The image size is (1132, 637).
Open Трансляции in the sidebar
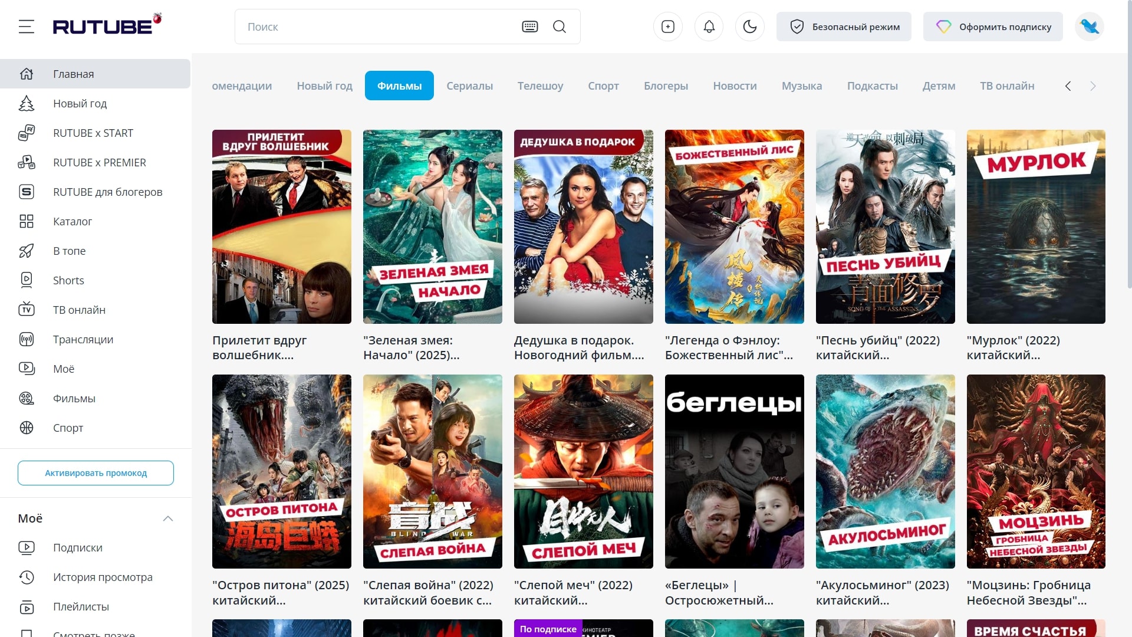(x=83, y=339)
